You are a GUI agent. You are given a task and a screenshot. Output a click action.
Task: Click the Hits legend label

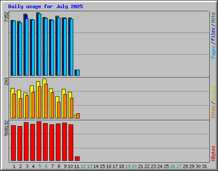coord(213,18)
